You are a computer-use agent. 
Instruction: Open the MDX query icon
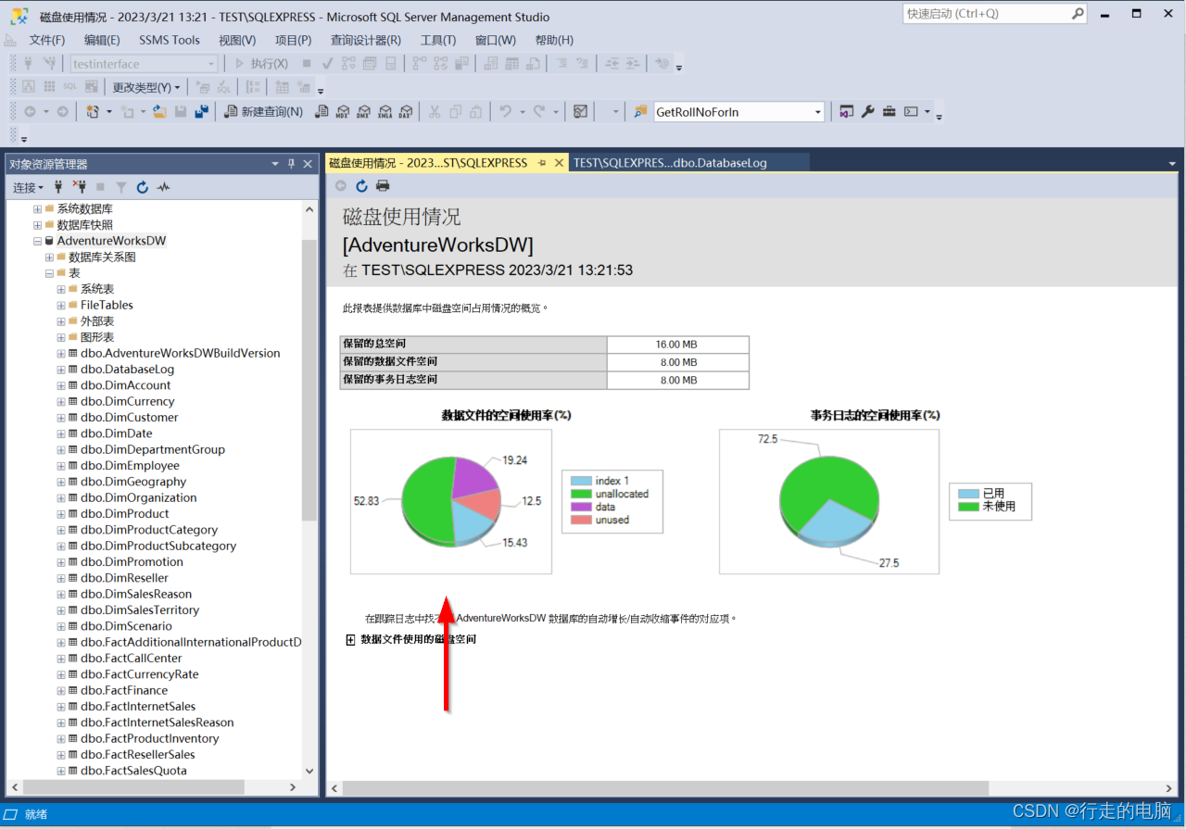click(x=342, y=112)
